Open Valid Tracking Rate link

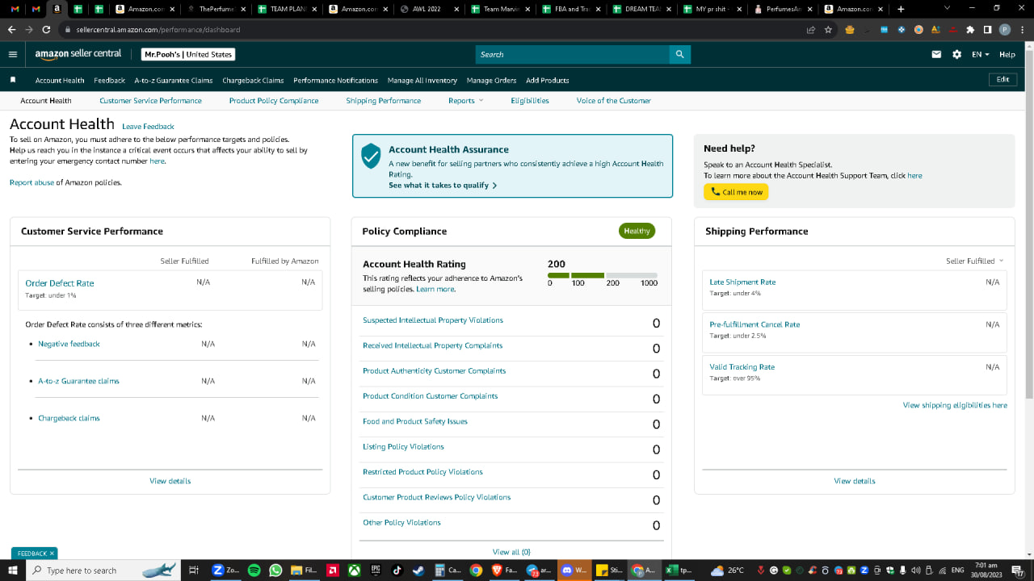[x=742, y=367]
